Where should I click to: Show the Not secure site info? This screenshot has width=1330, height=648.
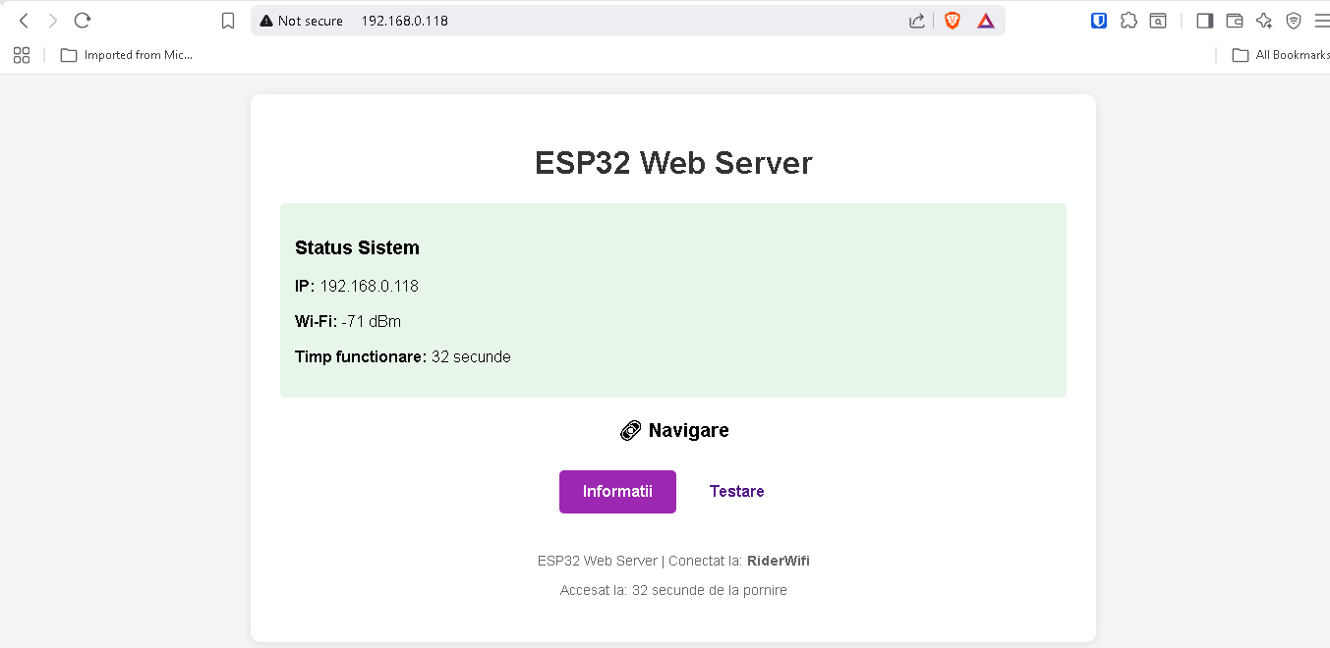tap(302, 21)
